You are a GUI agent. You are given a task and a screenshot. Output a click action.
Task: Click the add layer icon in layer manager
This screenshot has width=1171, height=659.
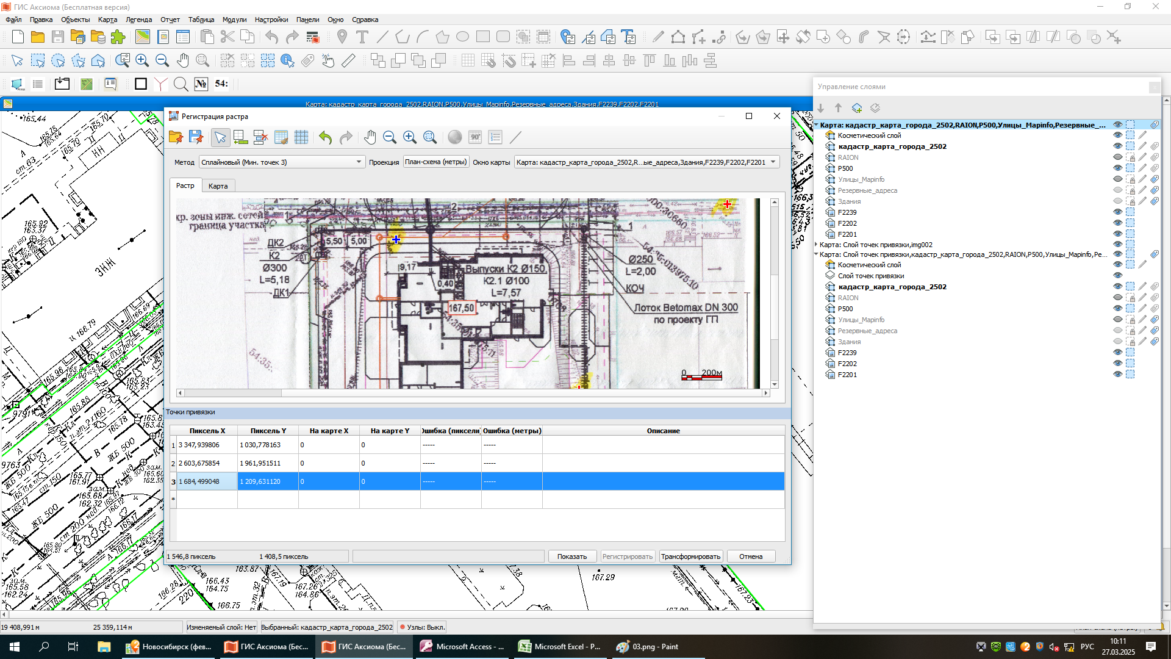click(857, 108)
